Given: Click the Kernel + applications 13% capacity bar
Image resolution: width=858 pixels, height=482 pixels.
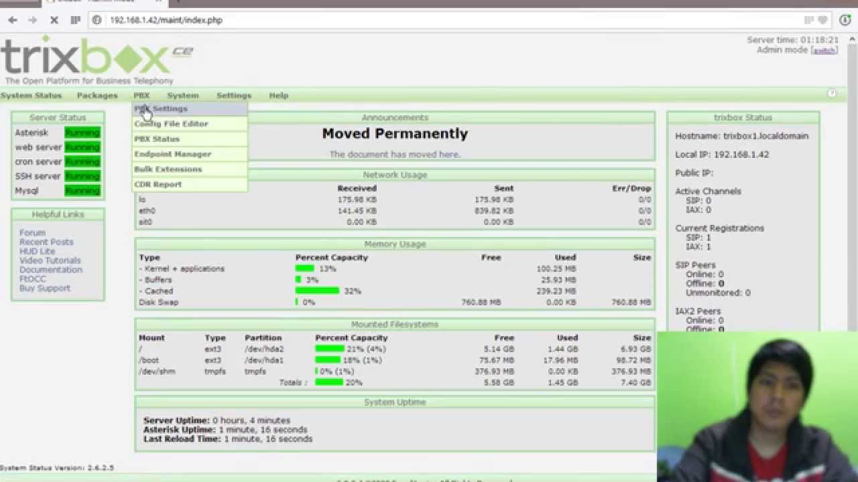Looking at the screenshot, I should pos(305,268).
